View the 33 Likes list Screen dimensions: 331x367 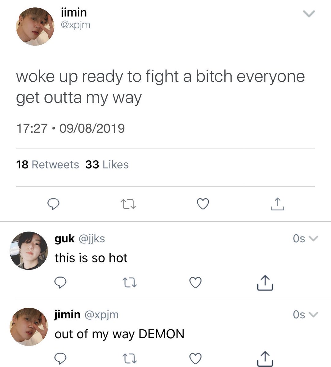107,165
